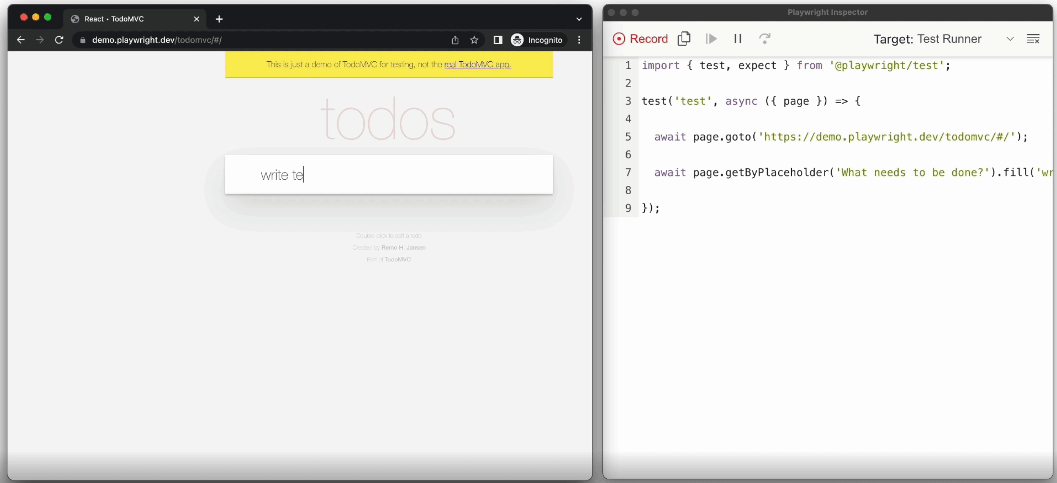The width and height of the screenshot is (1057, 483).
Task: Click the page.goto line of code
Action: 841,136
